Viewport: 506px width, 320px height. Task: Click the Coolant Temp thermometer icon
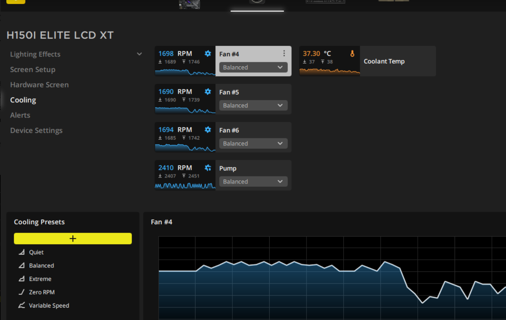tap(352, 54)
